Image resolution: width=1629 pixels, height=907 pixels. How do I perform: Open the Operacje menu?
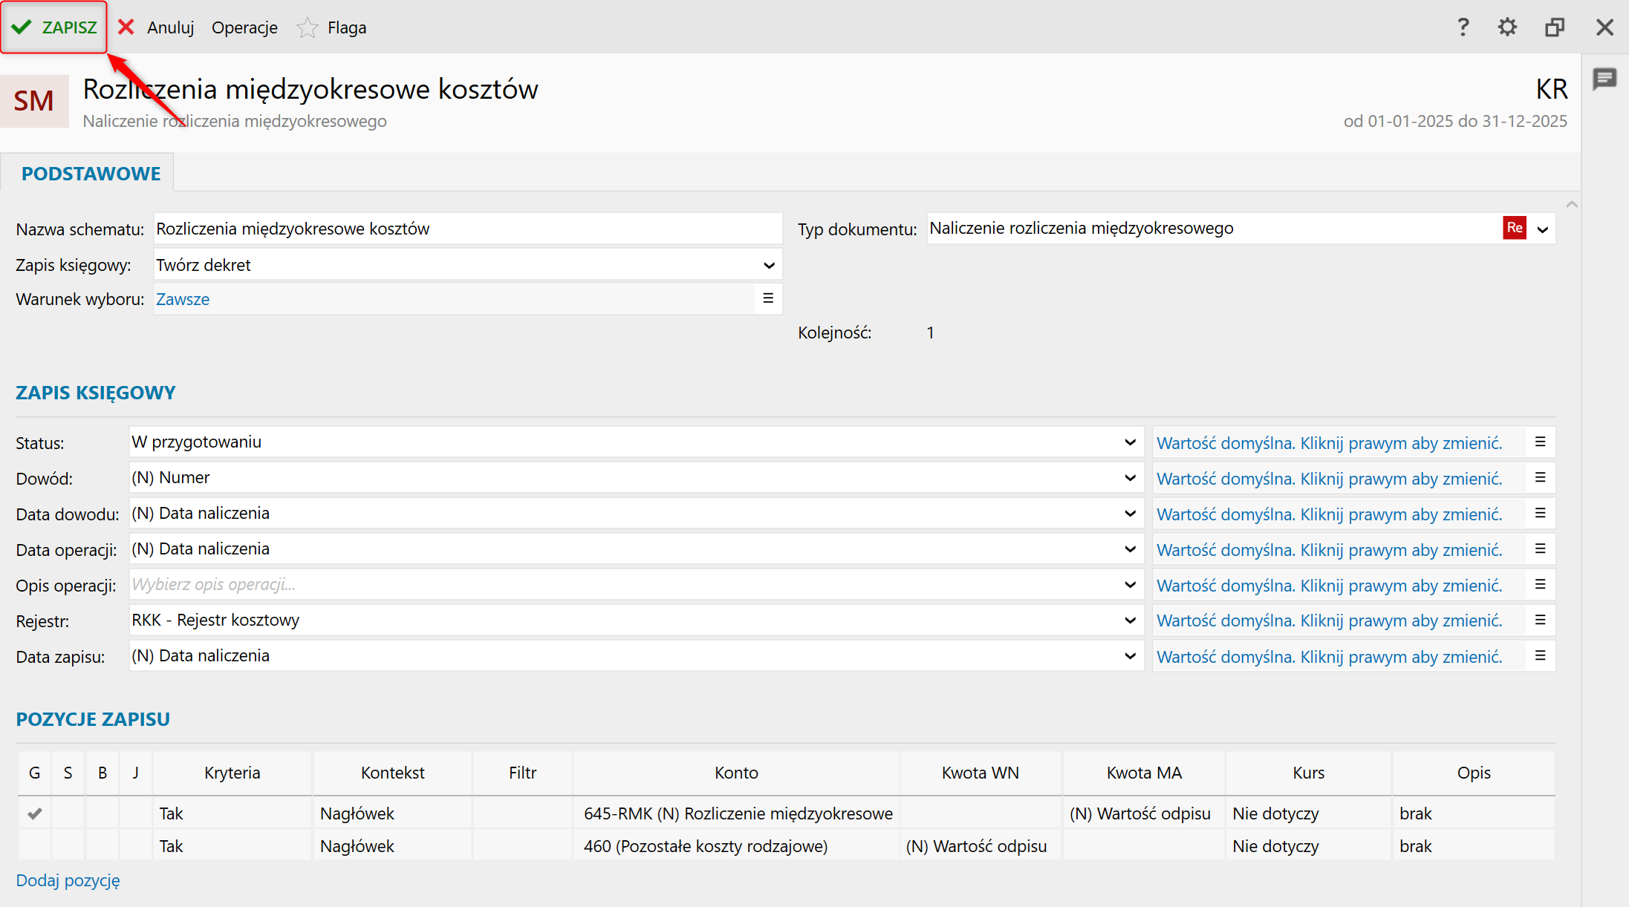(x=244, y=27)
